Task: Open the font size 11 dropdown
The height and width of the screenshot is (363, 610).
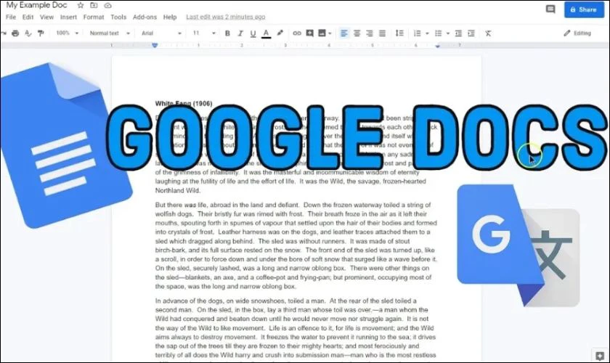Action: coord(204,33)
